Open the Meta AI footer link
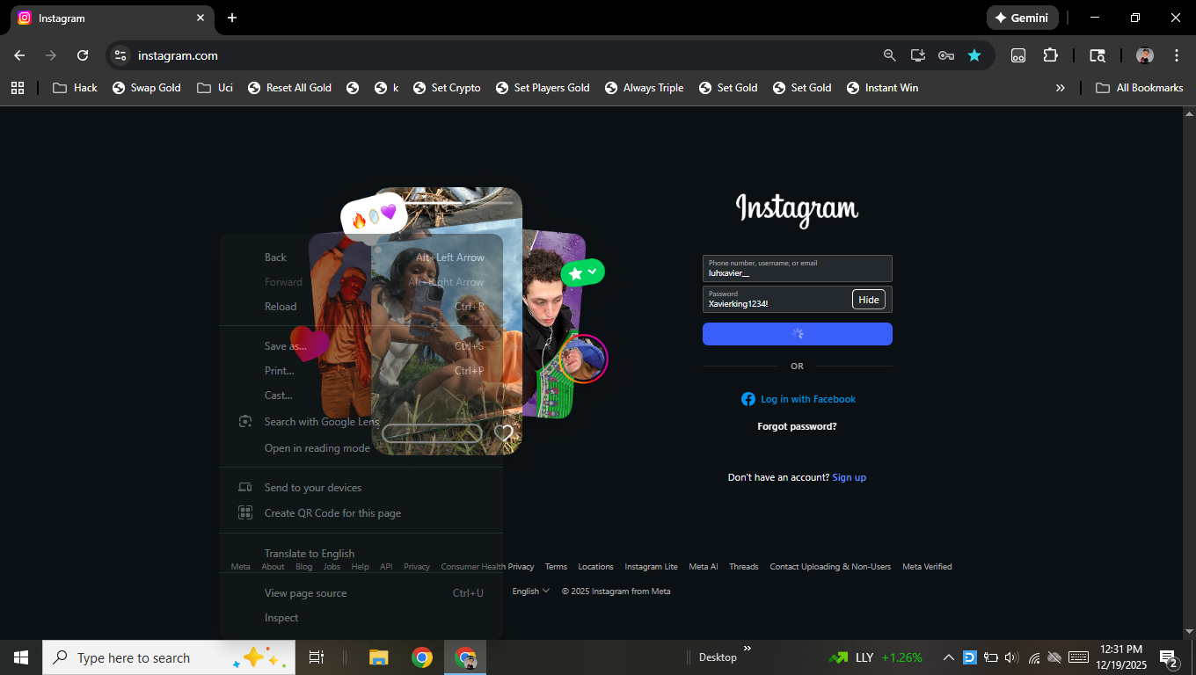The image size is (1196, 675). pos(703,567)
